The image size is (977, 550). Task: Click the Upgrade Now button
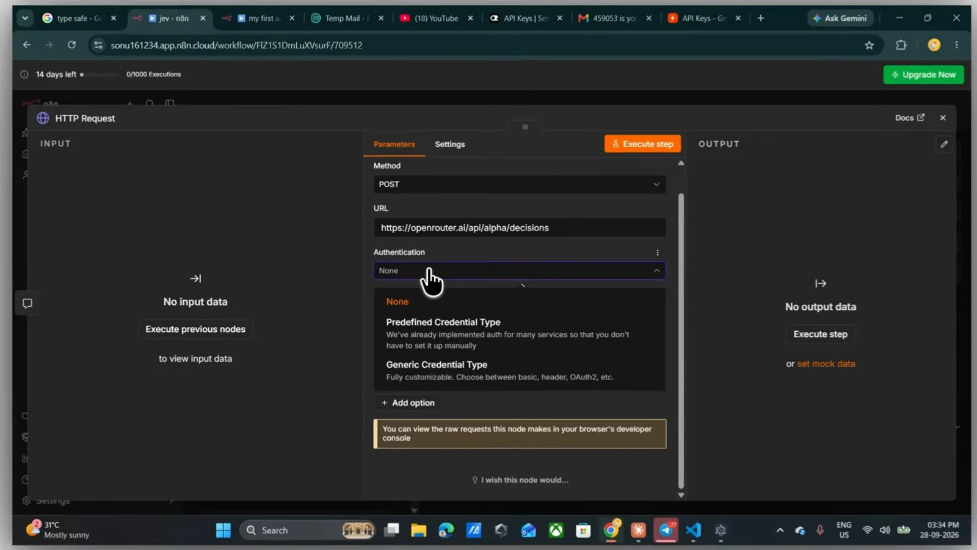(923, 75)
